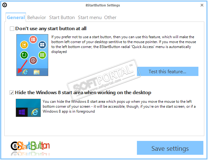Screen dimensions: 208x160
Task: Open the Start Button tab
Action: (62, 18)
